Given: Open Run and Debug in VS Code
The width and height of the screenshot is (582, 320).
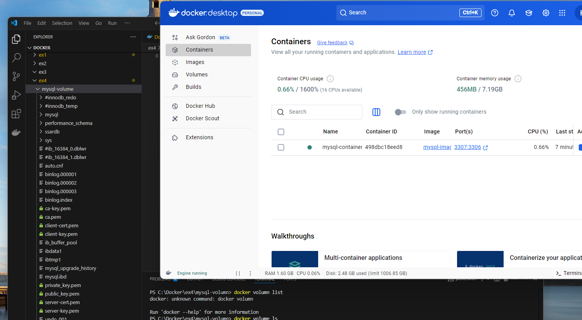Looking at the screenshot, I should coord(16,95).
